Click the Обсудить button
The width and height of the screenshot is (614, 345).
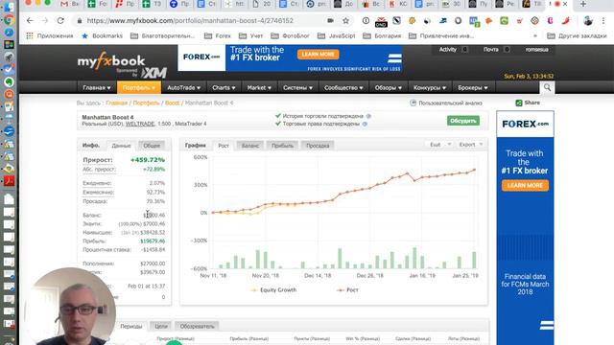pyautogui.click(x=463, y=121)
